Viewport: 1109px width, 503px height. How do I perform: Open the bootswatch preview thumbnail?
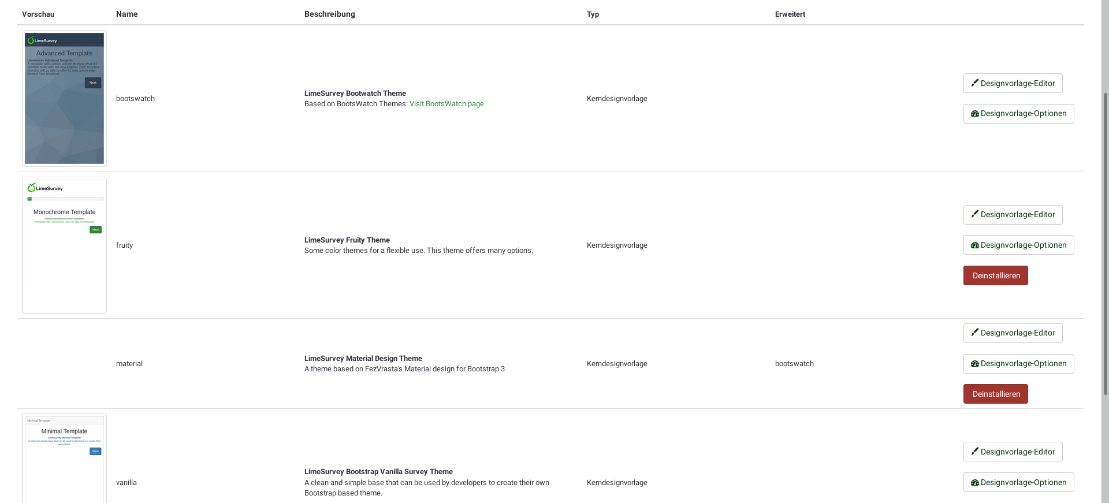point(64,98)
